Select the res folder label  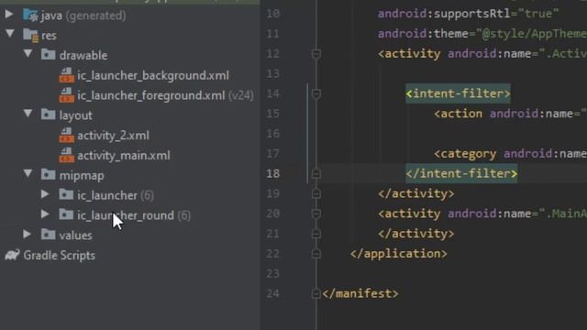49,36
